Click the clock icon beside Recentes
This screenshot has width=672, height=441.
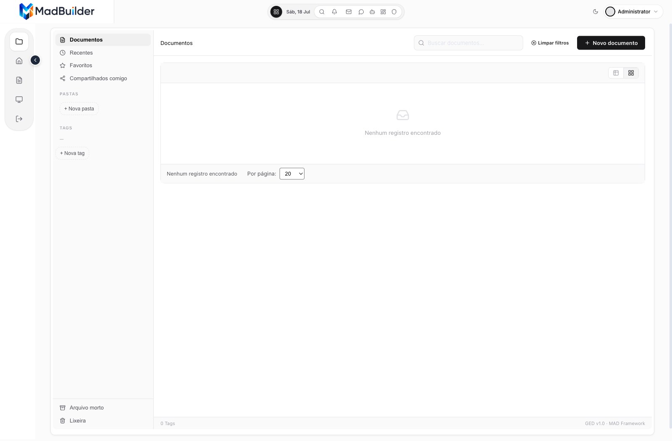pyautogui.click(x=63, y=53)
